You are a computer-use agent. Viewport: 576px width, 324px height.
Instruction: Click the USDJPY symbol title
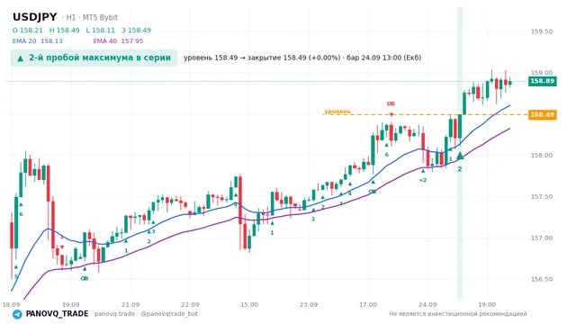click(x=35, y=17)
